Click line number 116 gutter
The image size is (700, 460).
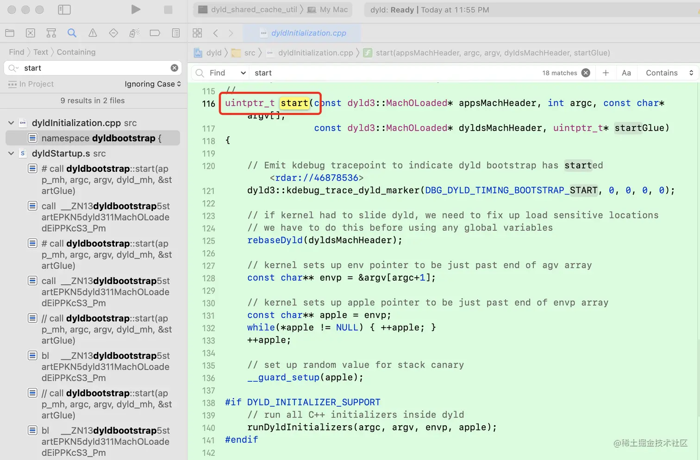click(x=208, y=103)
